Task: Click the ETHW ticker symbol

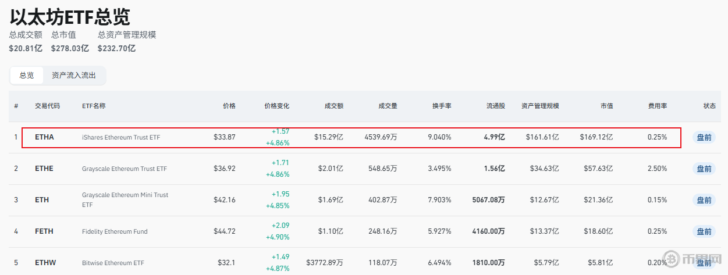Action: 45,263
